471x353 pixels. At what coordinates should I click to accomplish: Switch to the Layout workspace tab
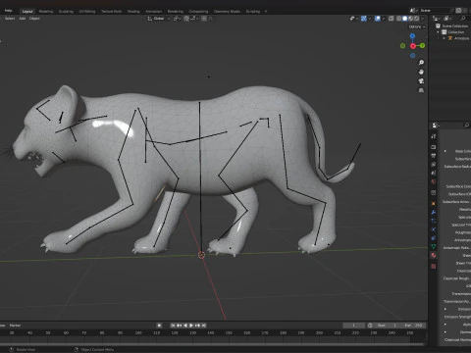[x=27, y=11]
